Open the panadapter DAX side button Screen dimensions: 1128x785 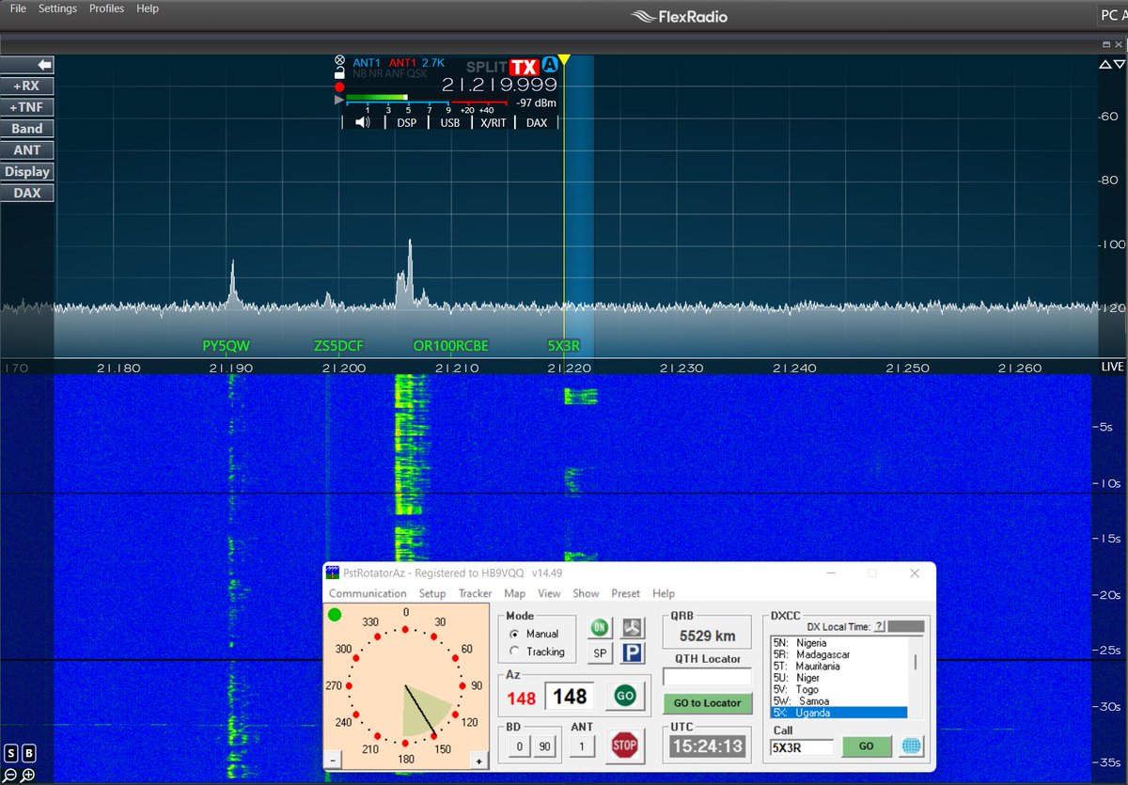point(27,194)
